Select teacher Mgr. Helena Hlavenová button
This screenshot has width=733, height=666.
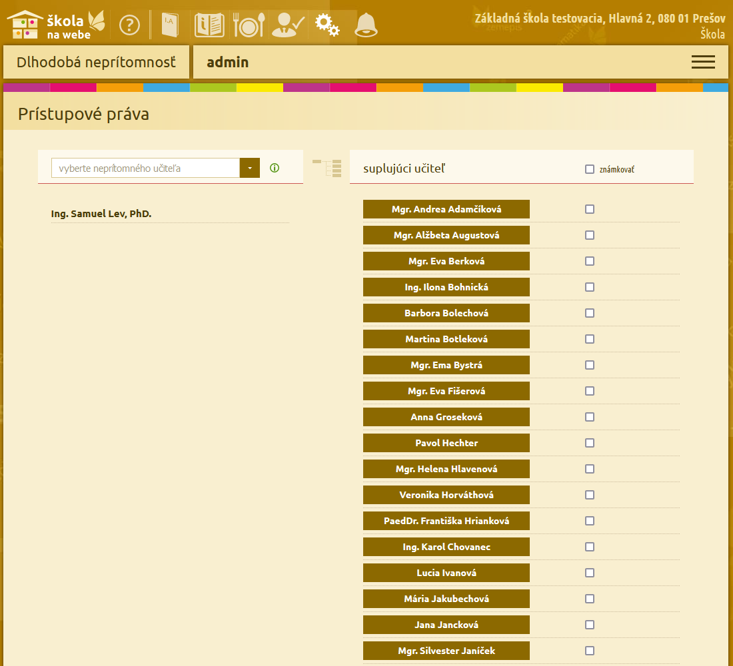(x=446, y=469)
